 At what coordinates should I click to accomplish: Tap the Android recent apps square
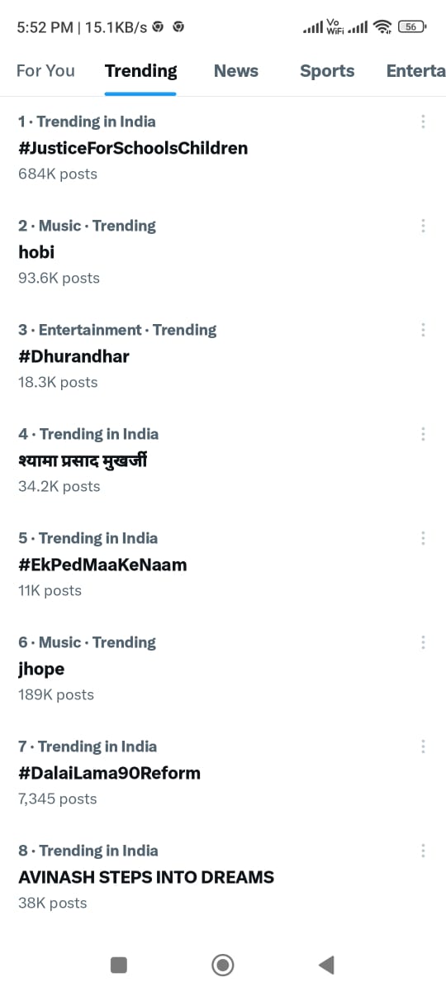point(119,965)
